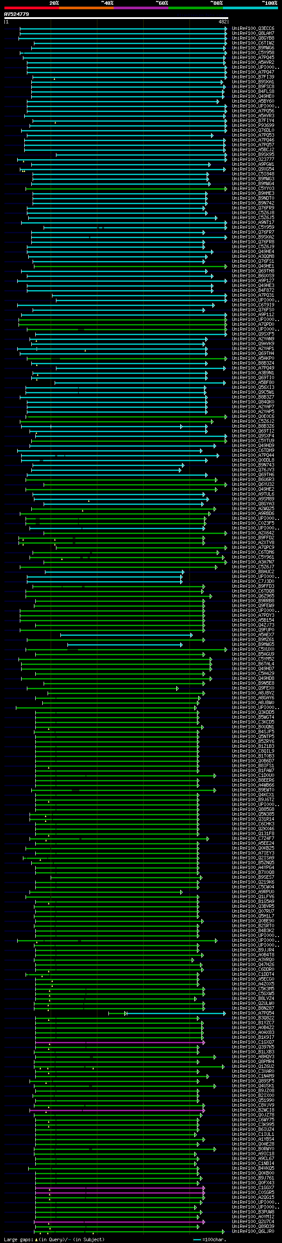
Task: Select the UniRef100_A5BCJ2 label
Action: coord(253,149)
